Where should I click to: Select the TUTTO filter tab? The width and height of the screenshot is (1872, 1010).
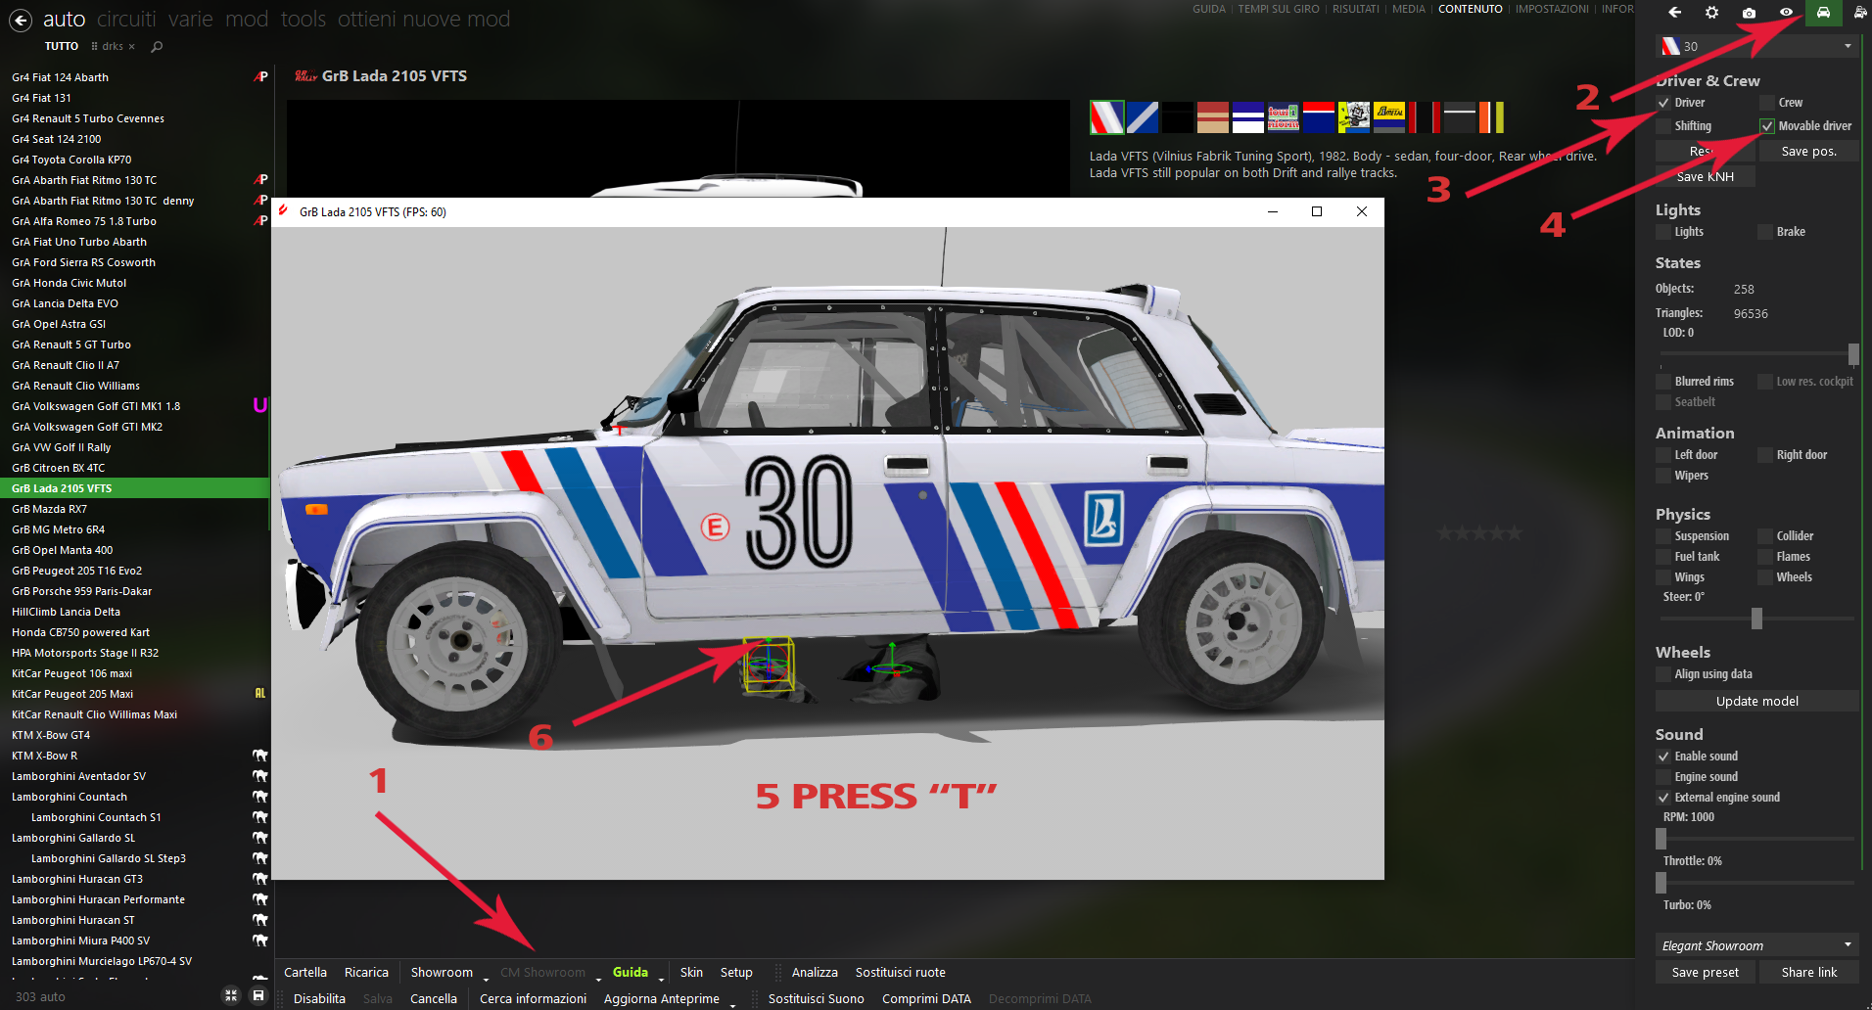point(62,46)
